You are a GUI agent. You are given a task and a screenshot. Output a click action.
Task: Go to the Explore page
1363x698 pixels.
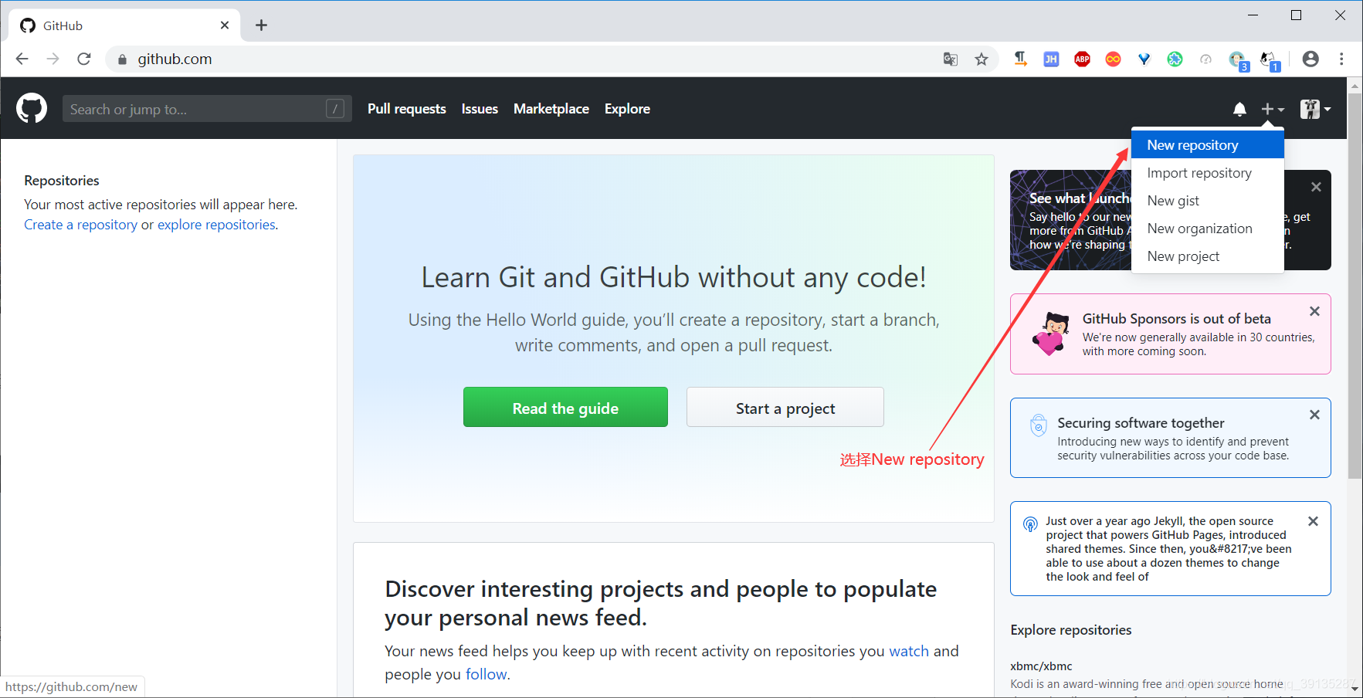(627, 109)
